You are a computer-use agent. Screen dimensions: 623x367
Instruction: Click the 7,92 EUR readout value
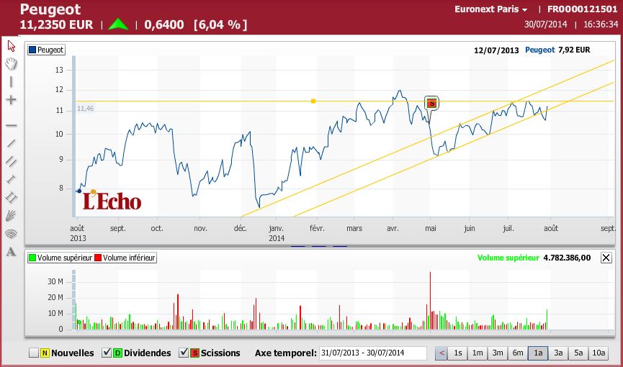point(574,50)
